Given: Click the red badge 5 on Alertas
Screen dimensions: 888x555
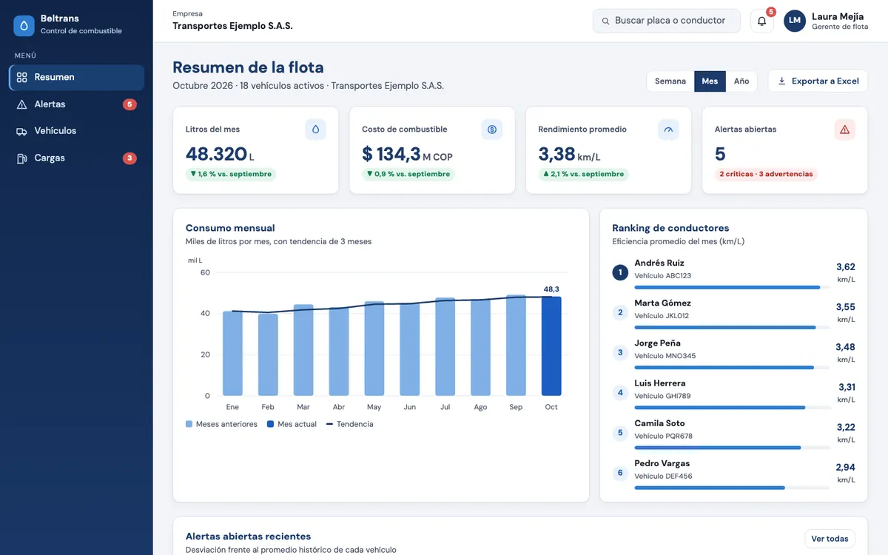Looking at the screenshot, I should [x=129, y=104].
